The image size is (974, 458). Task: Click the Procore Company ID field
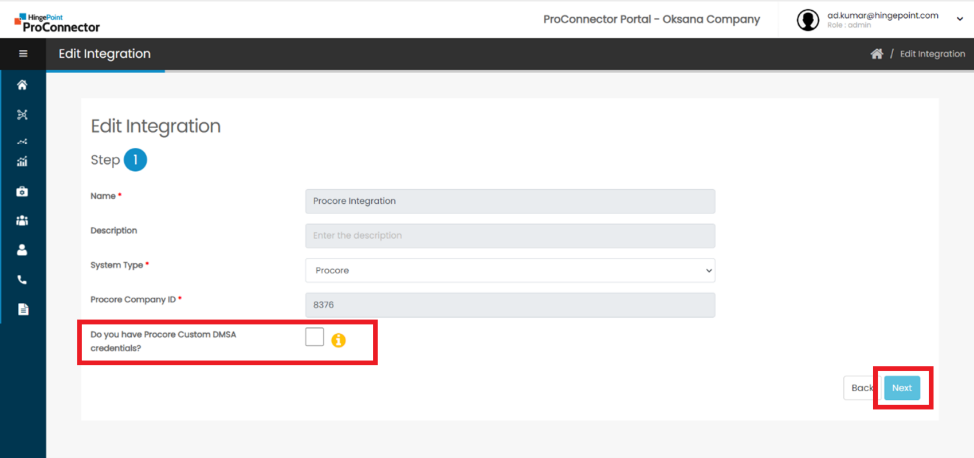tap(510, 305)
